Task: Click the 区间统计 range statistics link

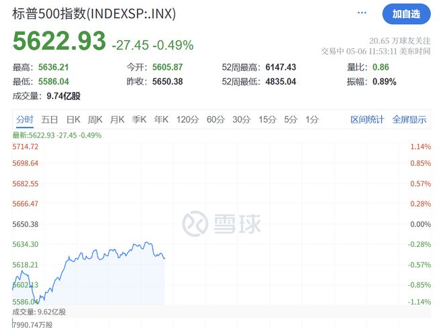Action: coord(367,119)
